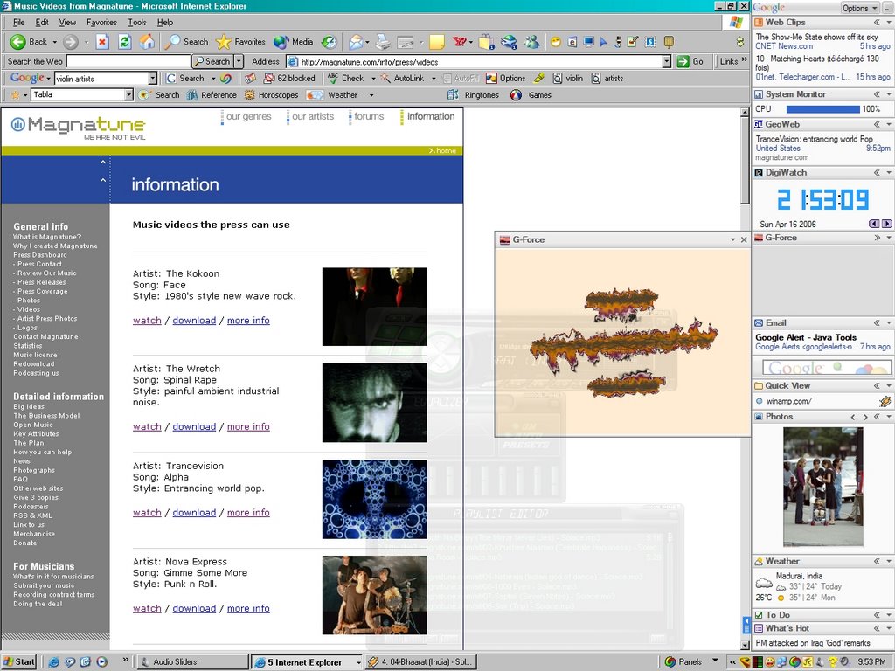
Task: Click download link for The Wretch
Action: (194, 426)
